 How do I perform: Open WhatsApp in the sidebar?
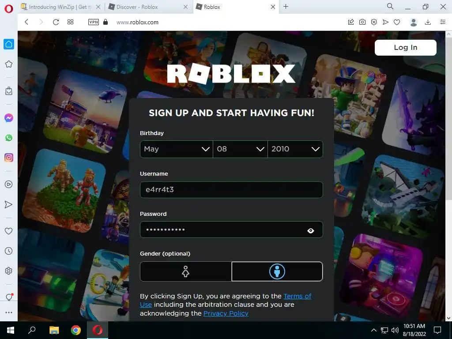9,138
